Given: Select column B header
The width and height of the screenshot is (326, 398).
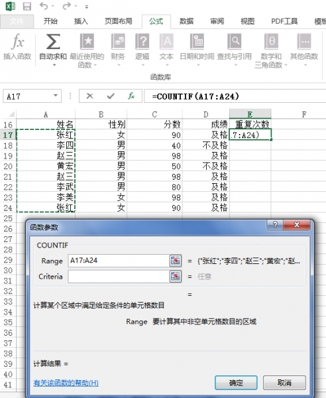Looking at the screenshot, I should click(x=101, y=115).
